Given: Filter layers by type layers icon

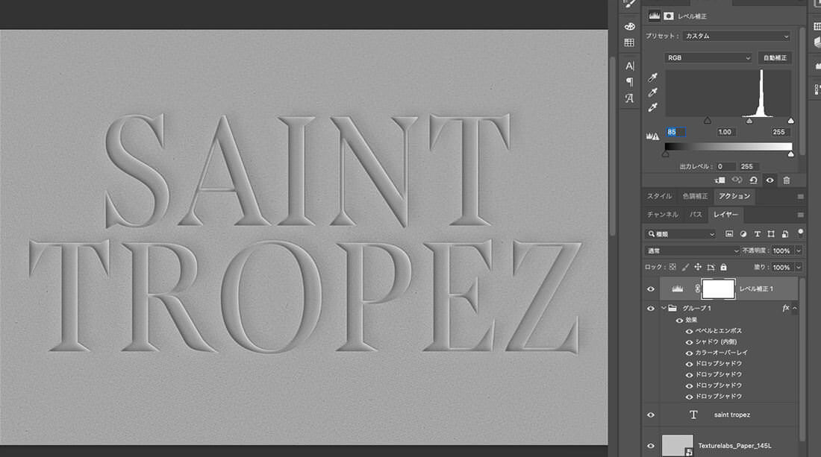Looking at the screenshot, I should click(757, 234).
